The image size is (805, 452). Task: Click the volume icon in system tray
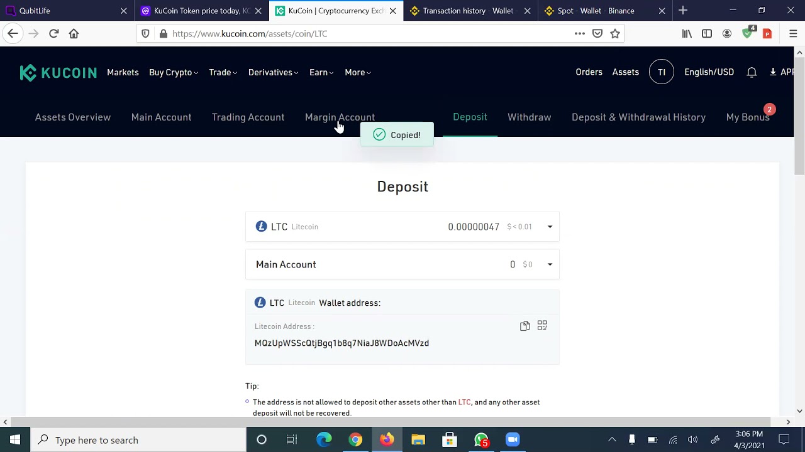pyautogui.click(x=692, y=440)
